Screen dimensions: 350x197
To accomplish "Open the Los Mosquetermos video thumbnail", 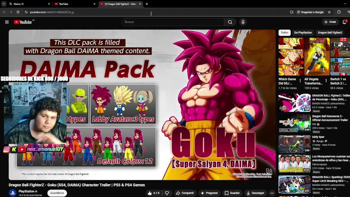I will (x=294, y=164).
